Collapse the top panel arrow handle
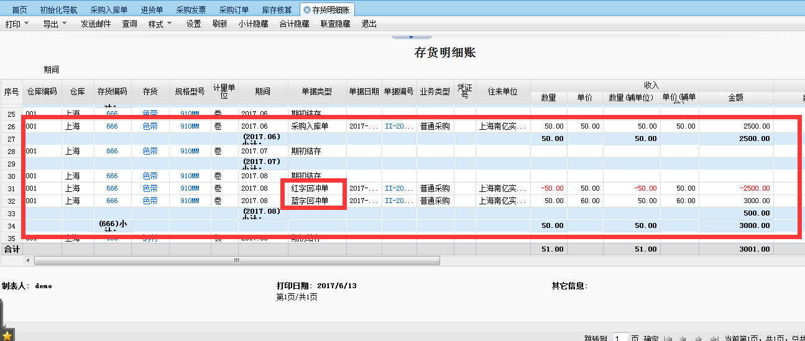Viewport: 805px width, 341px height. [x=402, y=37]
